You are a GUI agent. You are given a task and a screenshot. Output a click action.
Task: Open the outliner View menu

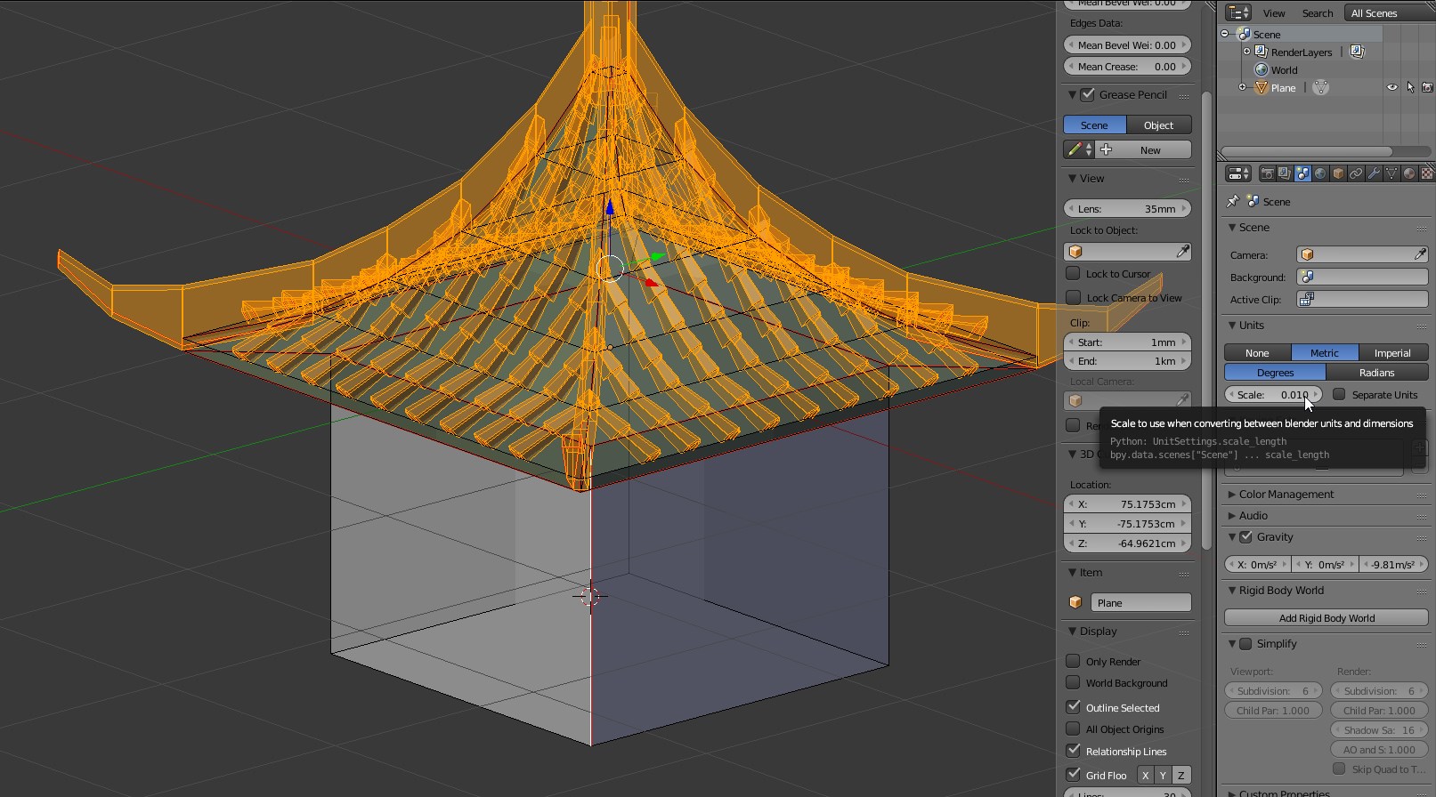tap(1274, 13)
